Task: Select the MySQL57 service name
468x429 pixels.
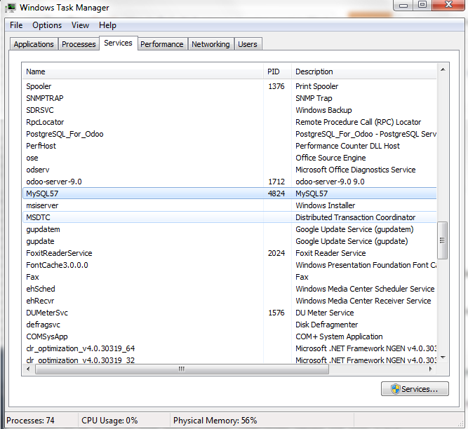Action: click(x=42, y=193)
